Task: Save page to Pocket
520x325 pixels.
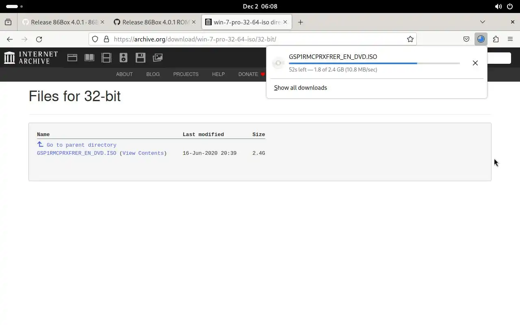Action: [466, 39]
